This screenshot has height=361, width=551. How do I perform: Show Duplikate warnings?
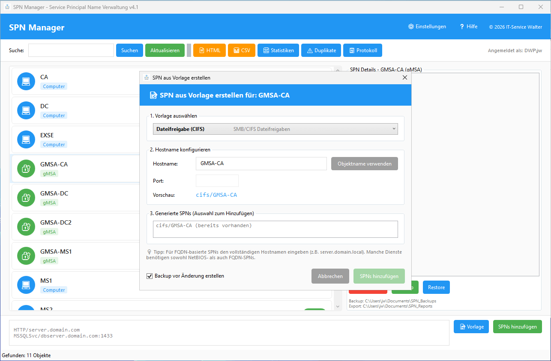point(321,50)
